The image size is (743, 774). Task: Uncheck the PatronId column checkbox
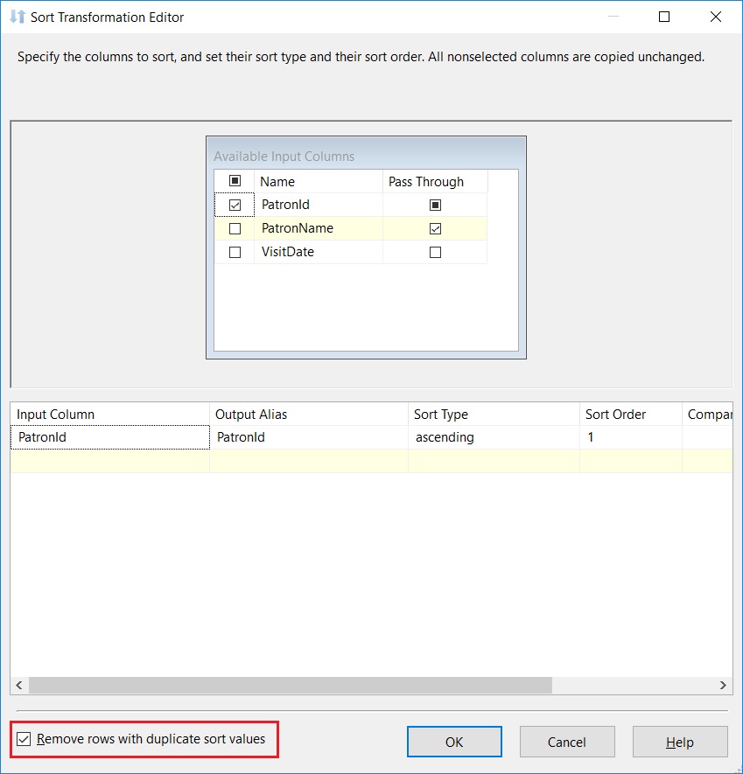(x=234, y=204)
